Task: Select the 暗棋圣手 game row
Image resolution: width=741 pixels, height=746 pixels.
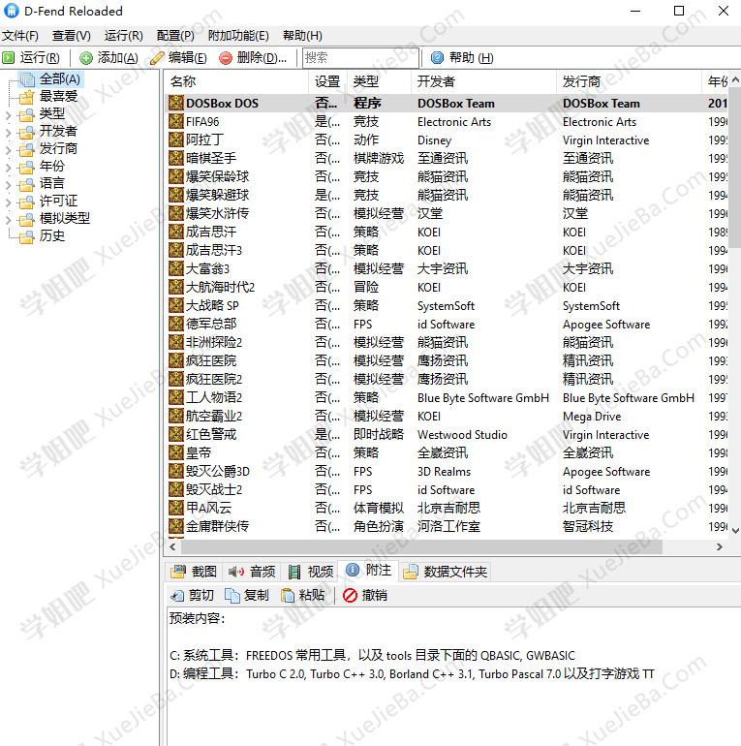Action: 448,158
